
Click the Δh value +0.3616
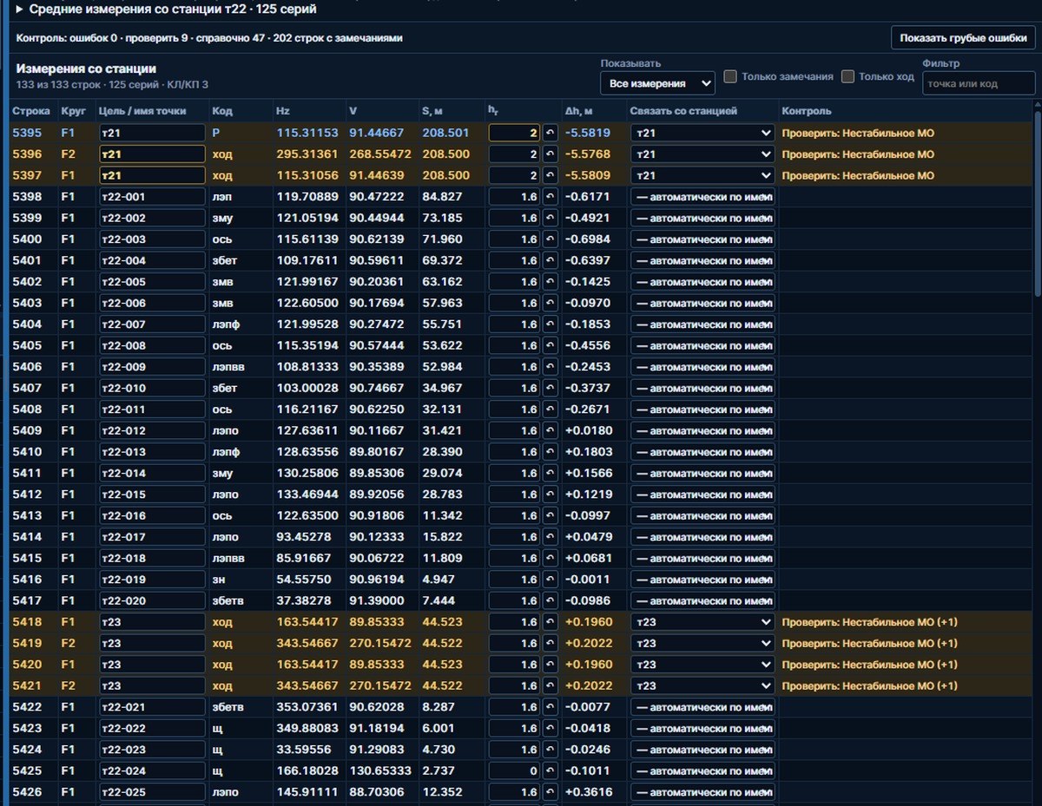point(587,792)
